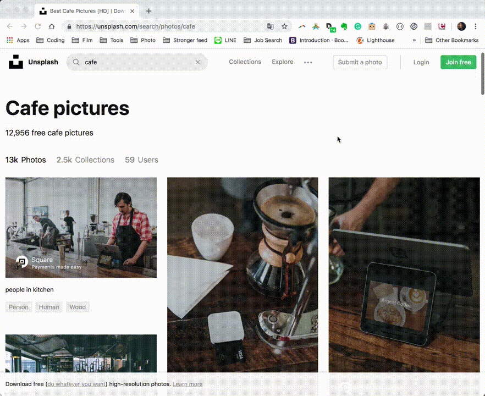Clear the cafe search text
The image size is (485, 396).
click(197, 62)
